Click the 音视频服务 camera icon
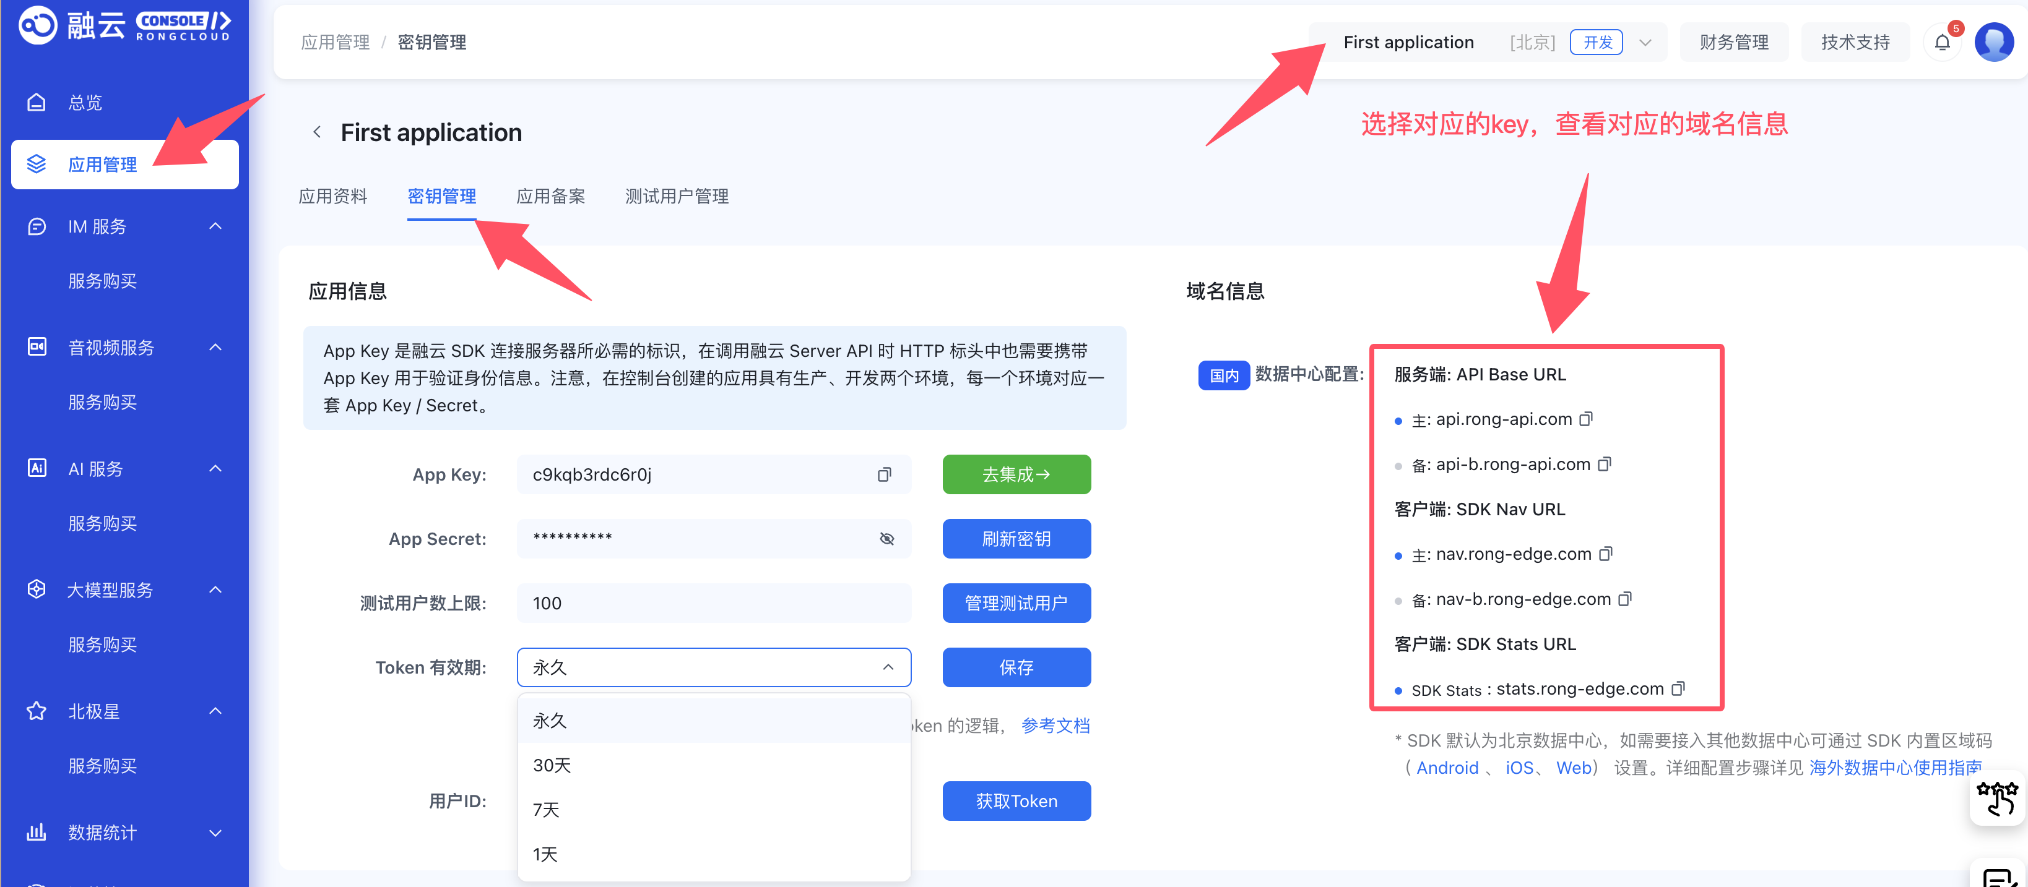2028x887 pixels. pos(36,347)
